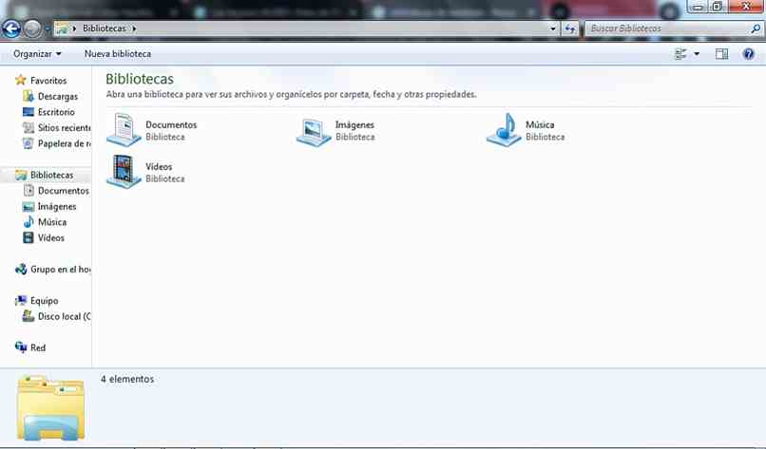Click the Libraries thumbnail in the details pane

[x=50, y=407]
